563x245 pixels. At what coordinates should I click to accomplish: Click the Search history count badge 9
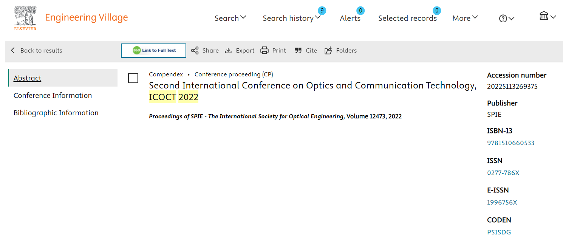click(x=322, y=11)
